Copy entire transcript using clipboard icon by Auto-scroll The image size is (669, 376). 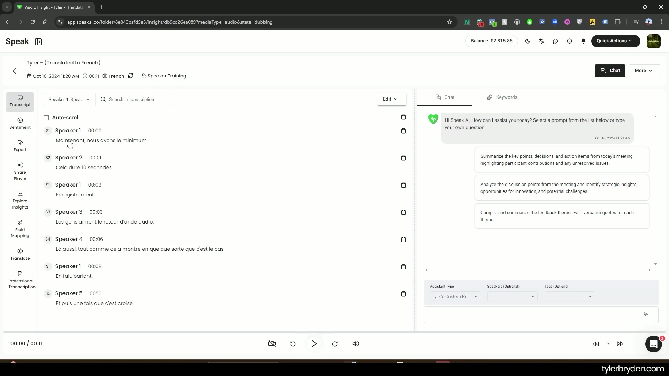(403, 117)
